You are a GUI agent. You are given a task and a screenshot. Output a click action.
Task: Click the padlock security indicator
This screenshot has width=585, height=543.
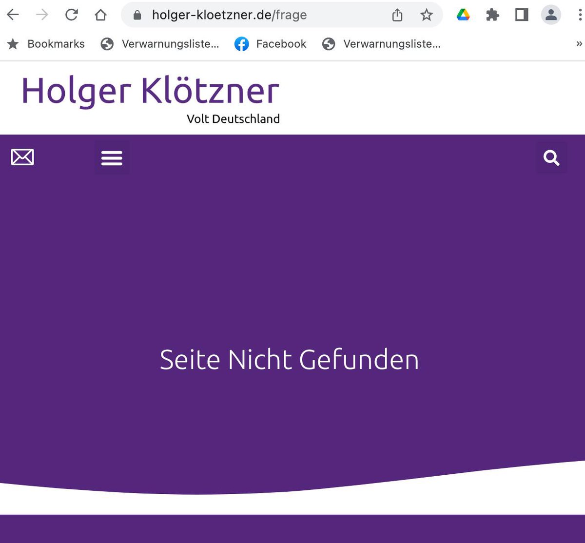(138, 15)
